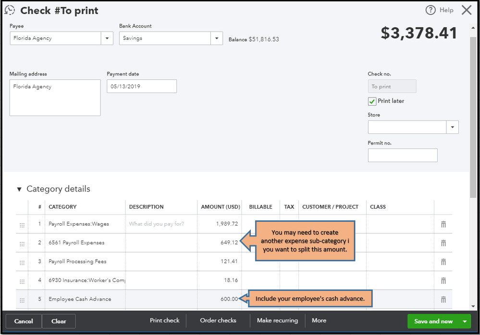Delete line 1 Payroll Expenses:Wages row
This screenshot has width=480, height=335.
tap(443, 224)
